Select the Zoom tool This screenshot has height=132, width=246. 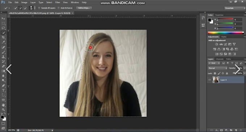3,110
